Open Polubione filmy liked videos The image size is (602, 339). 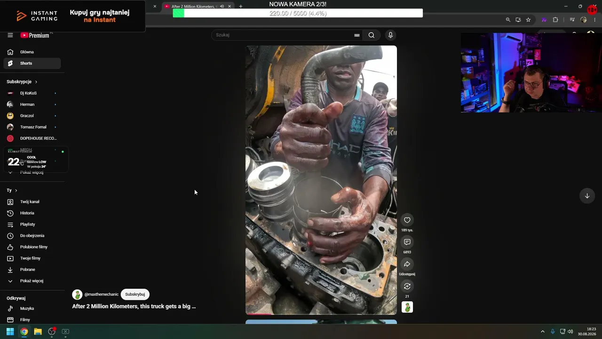(x=32, y=247)
